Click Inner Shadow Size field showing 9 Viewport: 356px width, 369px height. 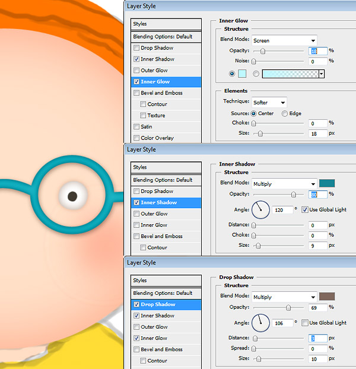[x=317, y=246]
